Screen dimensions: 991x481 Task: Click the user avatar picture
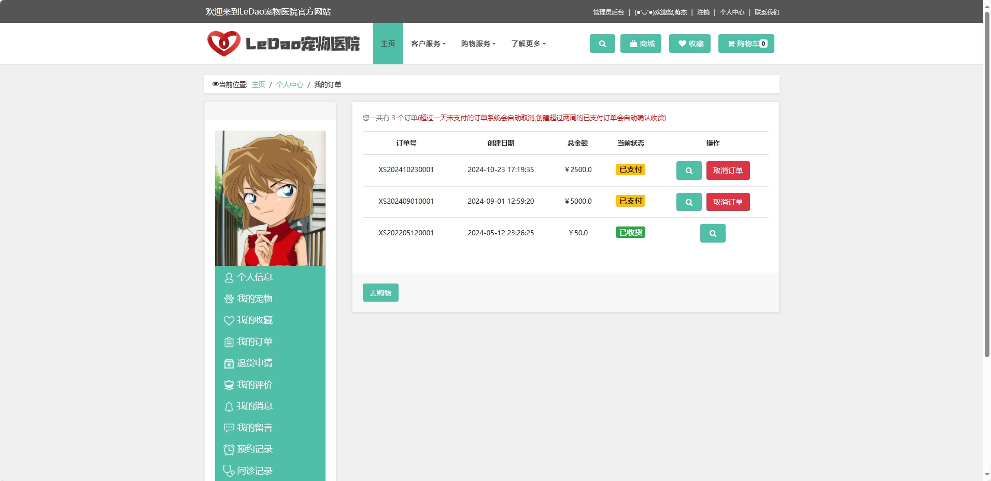coord(270,198)
